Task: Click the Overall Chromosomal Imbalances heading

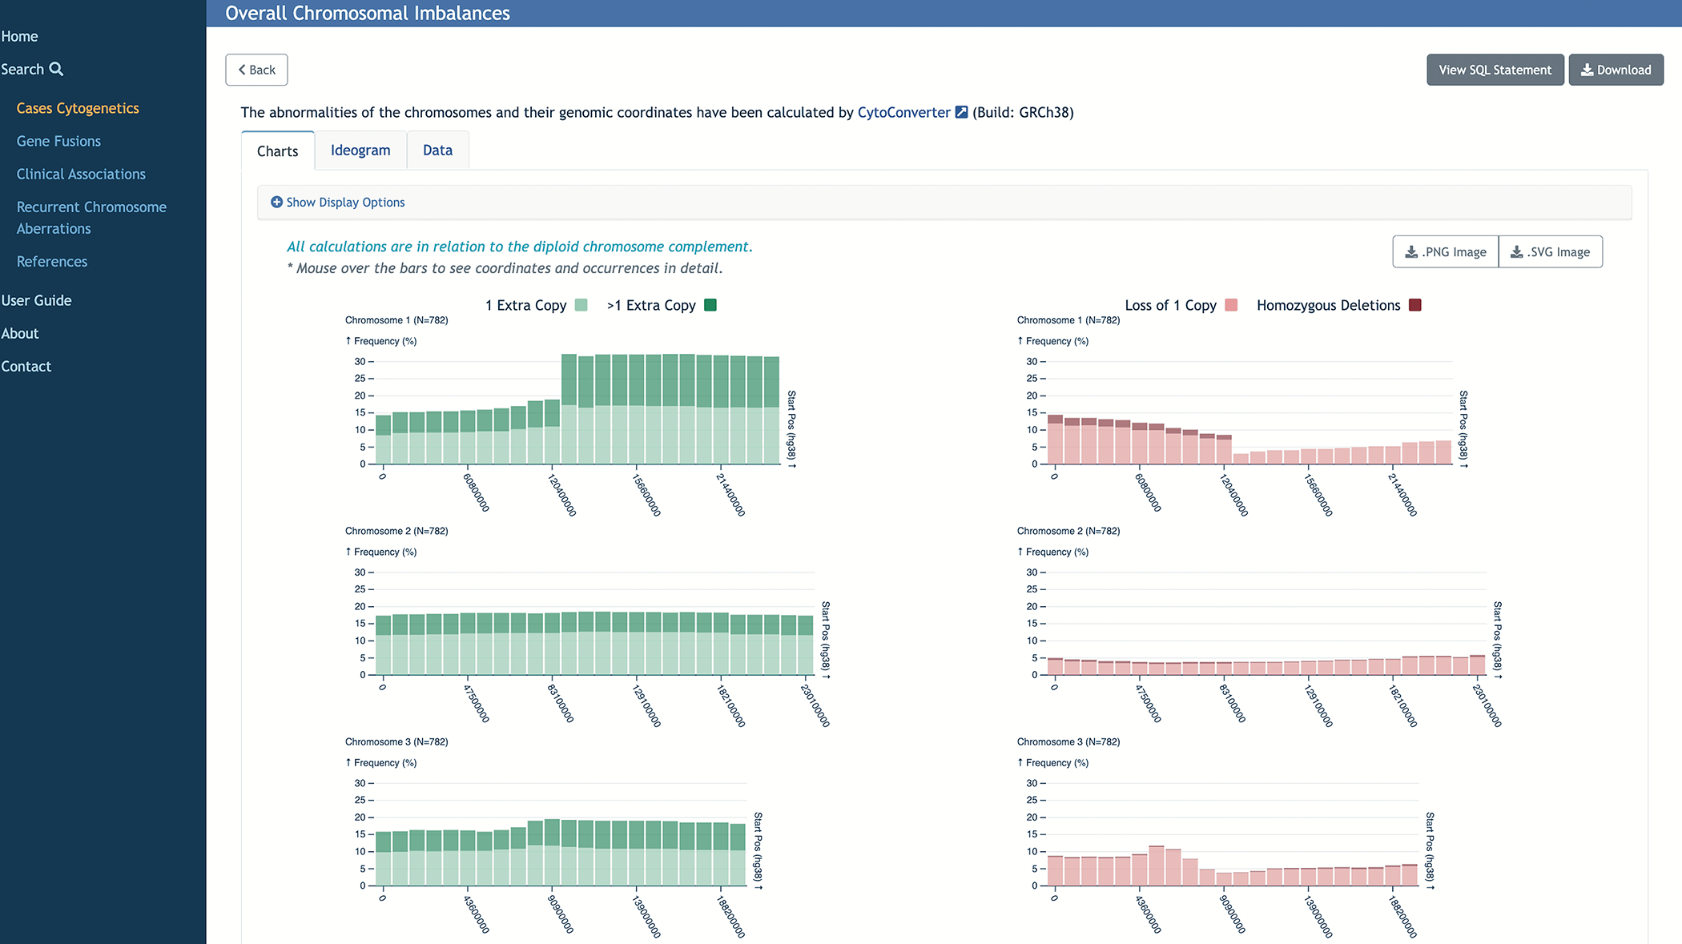Action: tap(368, 13)
